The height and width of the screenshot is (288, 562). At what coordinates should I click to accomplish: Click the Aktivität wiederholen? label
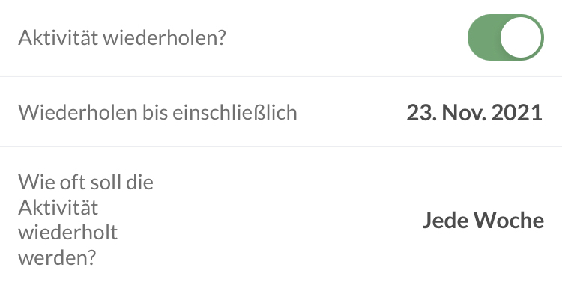click(122, 37)
